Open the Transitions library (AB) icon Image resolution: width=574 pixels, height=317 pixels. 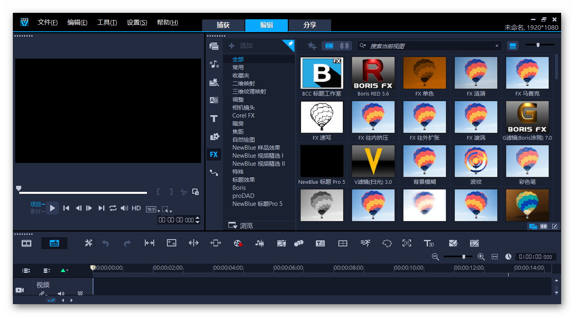tap(214, 100)
